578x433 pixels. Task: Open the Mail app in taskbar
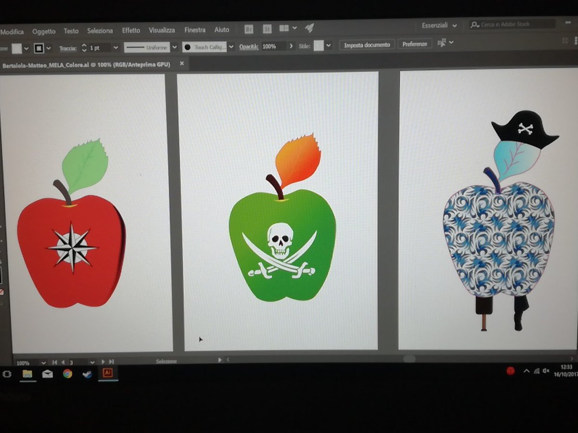[x=47, y=374]
